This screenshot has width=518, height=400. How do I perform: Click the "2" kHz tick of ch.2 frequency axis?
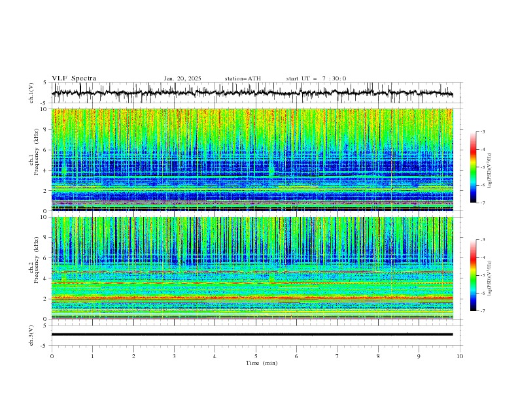pos(46,299)
